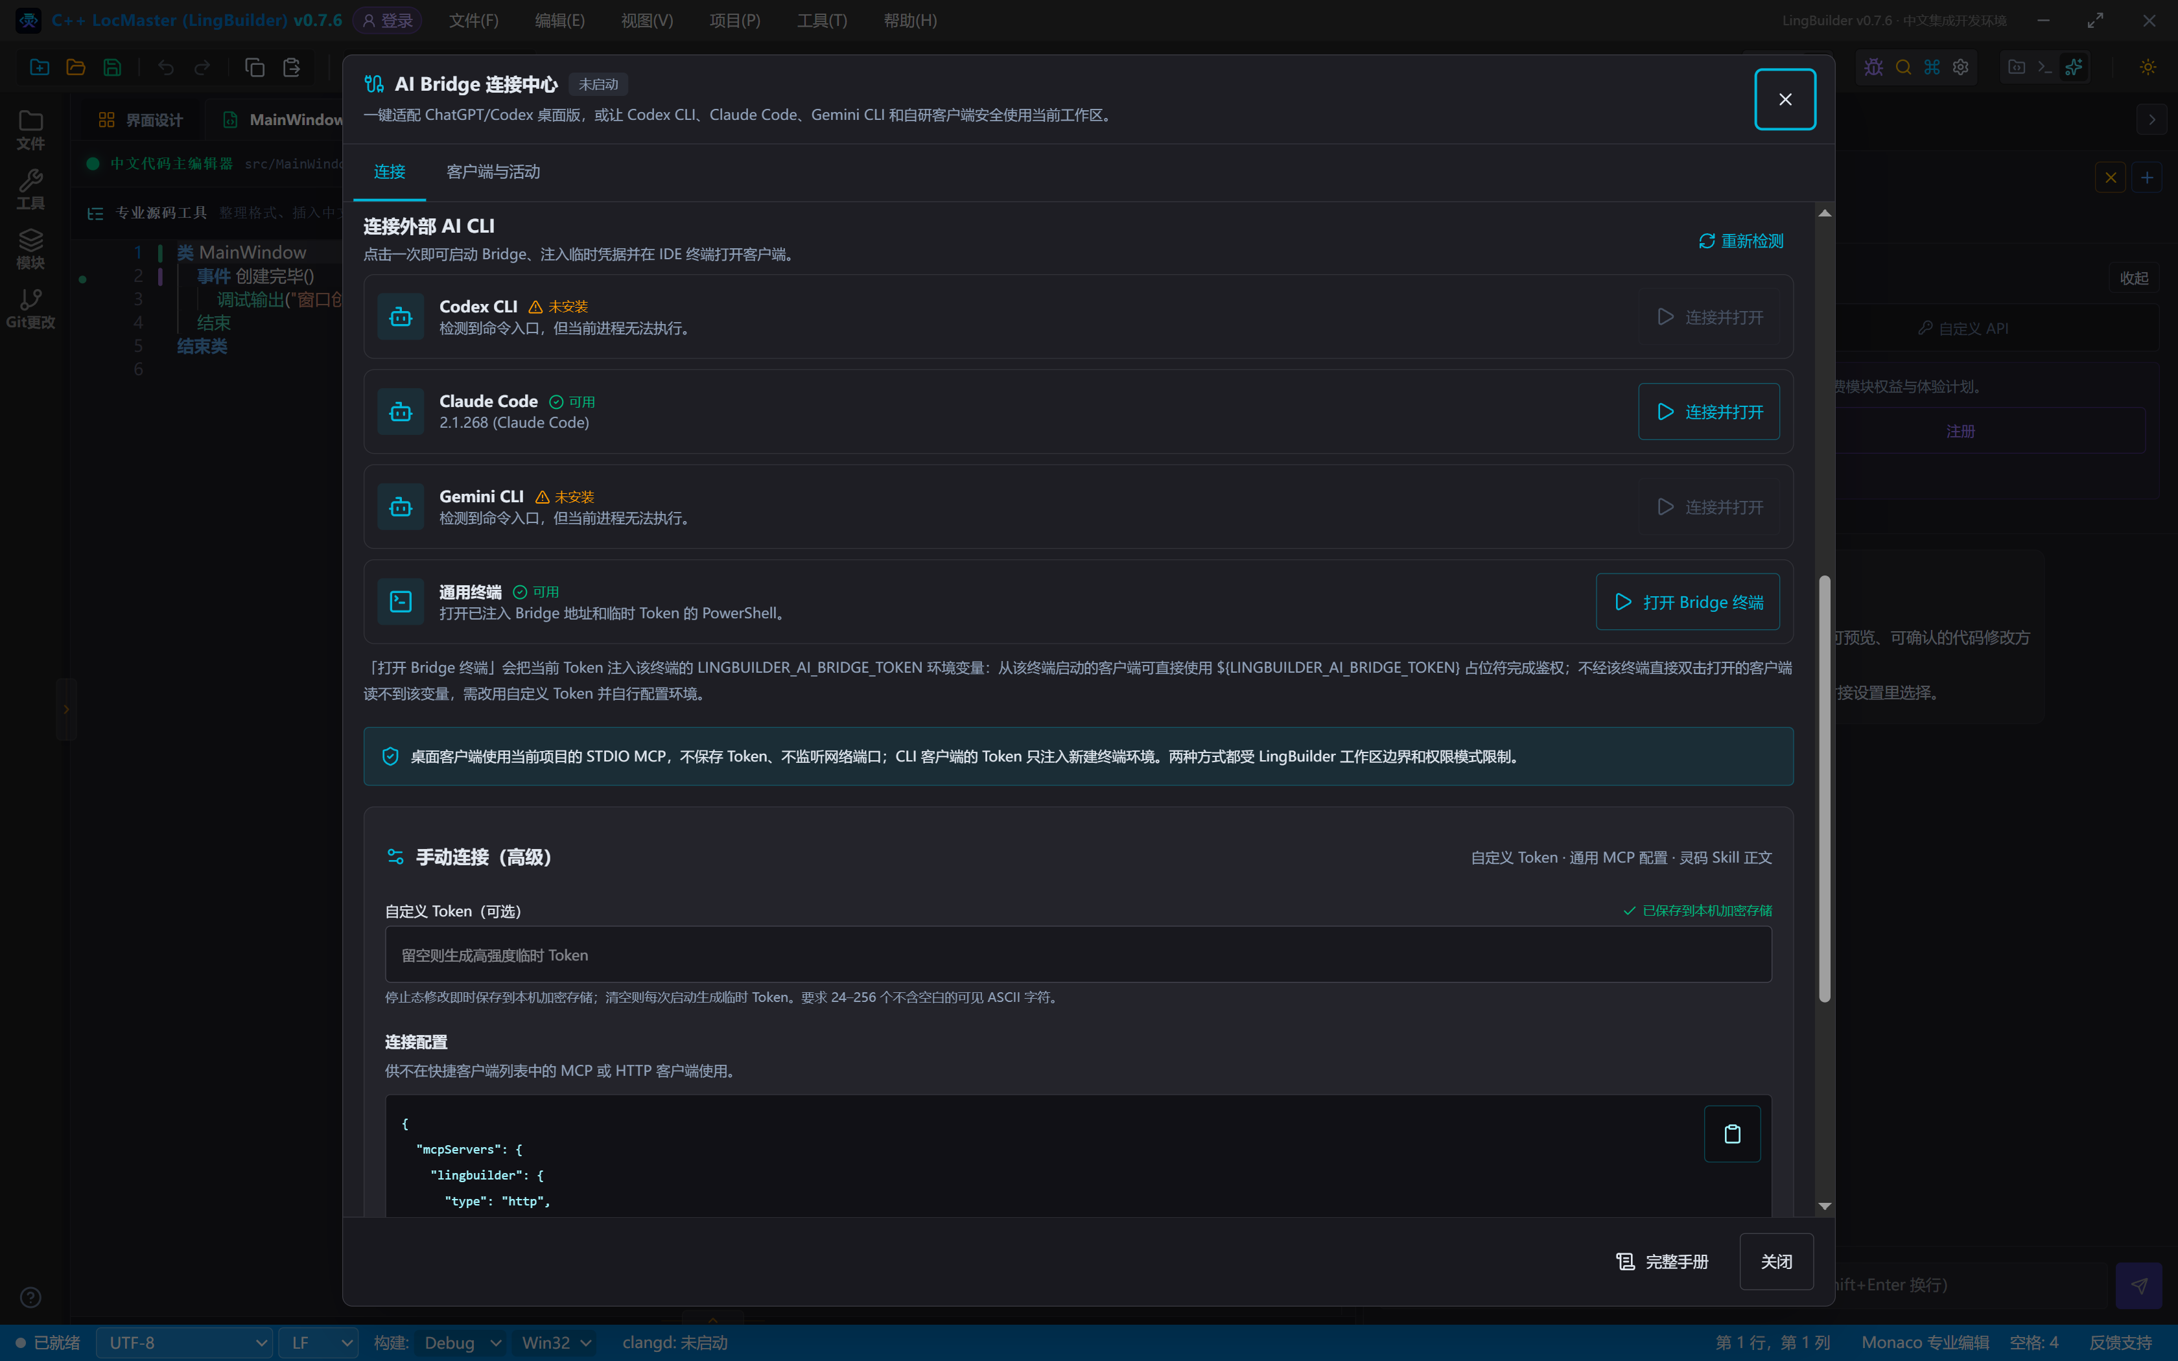Expand the left edge collapse handle

tap(65, 709)
